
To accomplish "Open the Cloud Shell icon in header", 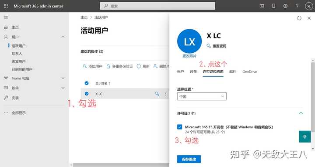I will (262, 6).
